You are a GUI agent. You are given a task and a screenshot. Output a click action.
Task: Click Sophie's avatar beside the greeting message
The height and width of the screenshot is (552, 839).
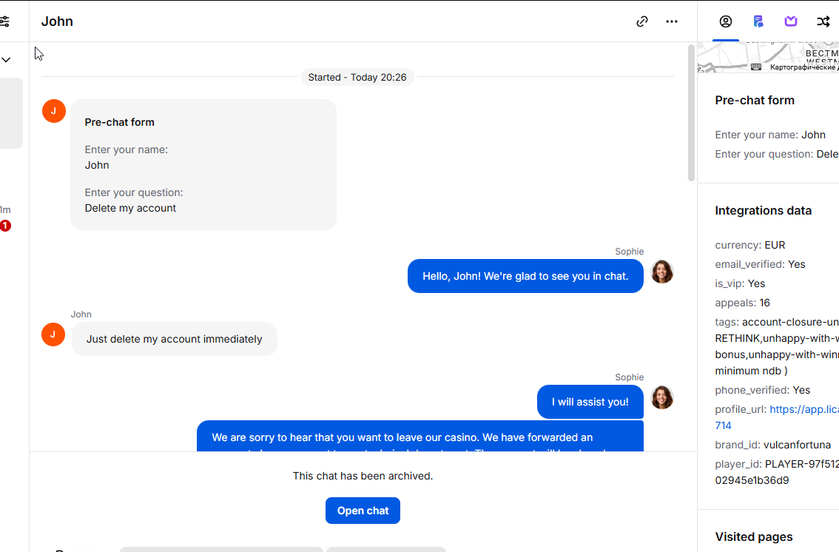[x=662, y=272]
